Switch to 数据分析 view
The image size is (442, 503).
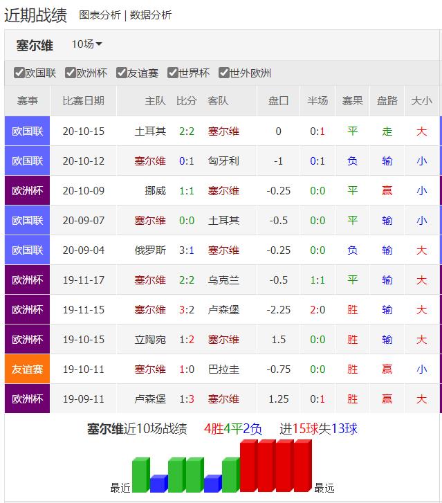tap(151, 15)
